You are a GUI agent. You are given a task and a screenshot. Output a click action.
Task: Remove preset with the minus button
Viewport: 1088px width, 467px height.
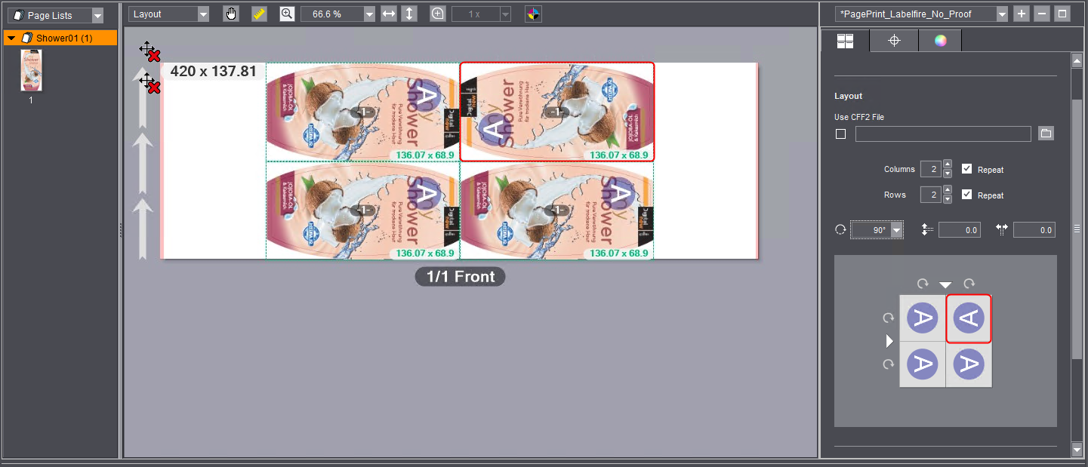(x=1041, y=14)
